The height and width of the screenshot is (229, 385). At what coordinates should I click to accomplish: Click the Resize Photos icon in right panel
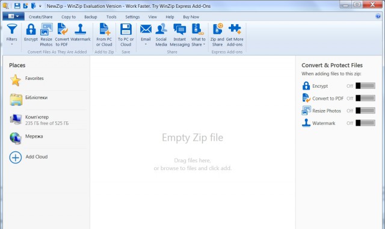pyautogui.click(x=306, y=111)
